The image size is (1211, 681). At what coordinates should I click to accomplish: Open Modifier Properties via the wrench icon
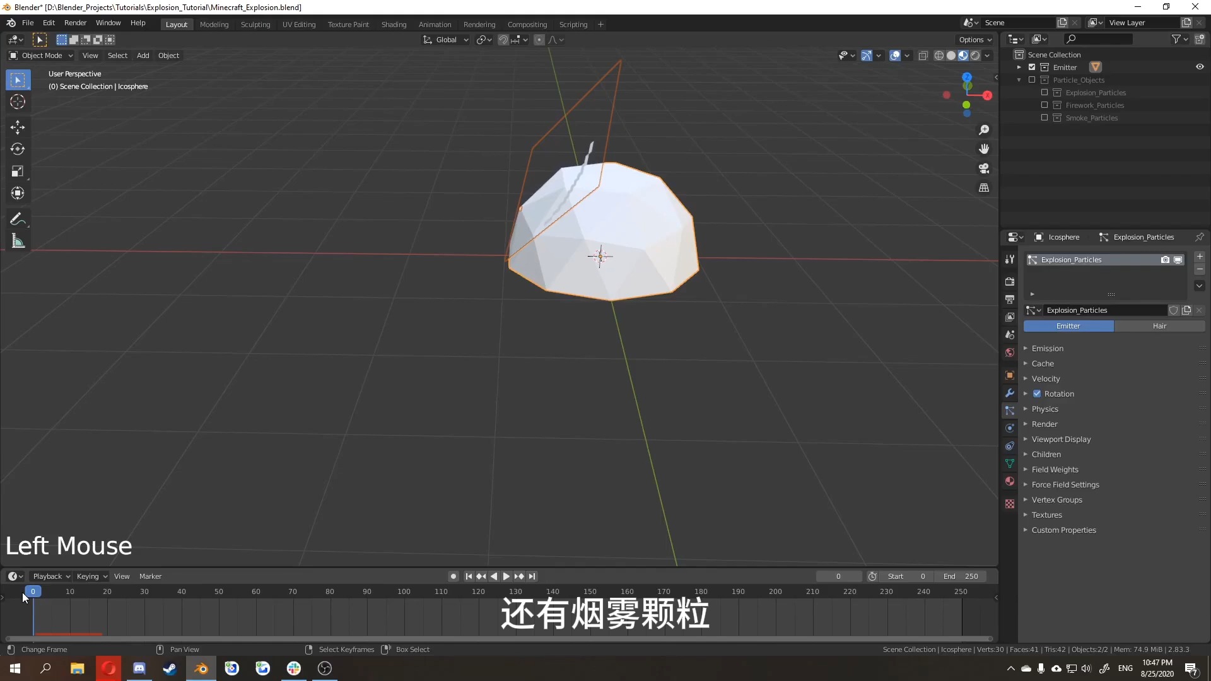click(x=1010, y=393)
